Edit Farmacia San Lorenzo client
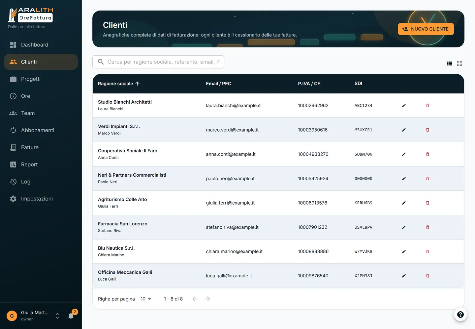 tap(404, 227)
